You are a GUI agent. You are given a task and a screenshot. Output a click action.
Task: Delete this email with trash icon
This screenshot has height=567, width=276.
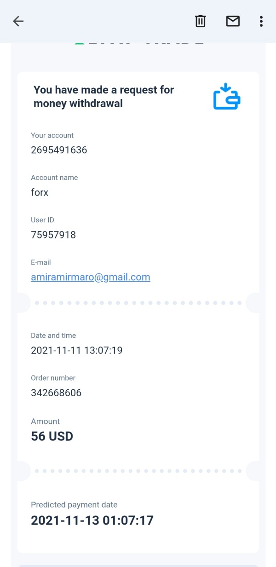(201, 21)
